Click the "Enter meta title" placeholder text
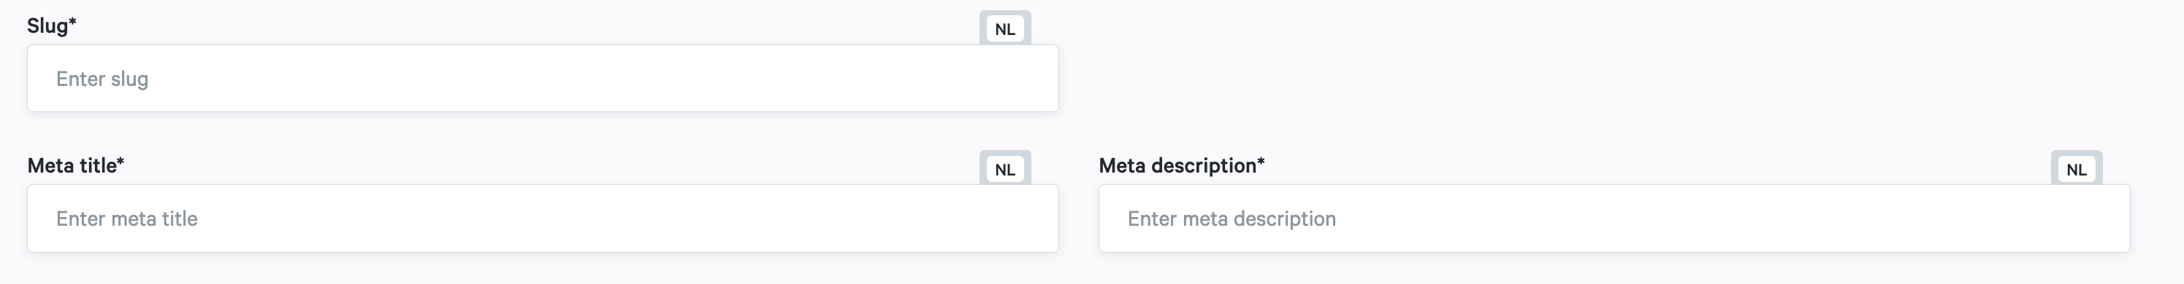The width and height of the screenshot is (2184, 284). coord(126,218)
